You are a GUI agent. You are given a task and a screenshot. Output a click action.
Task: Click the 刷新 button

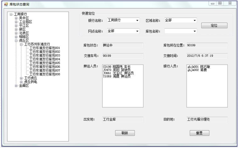pos(125,133)
